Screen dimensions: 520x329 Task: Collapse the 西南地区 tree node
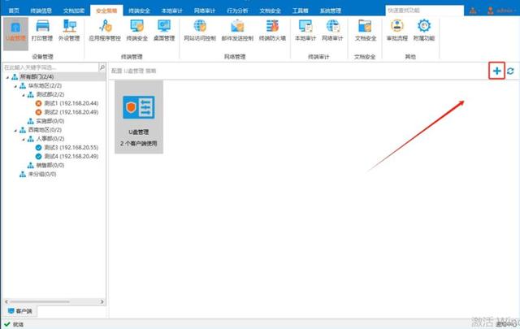tap(15, 130)
